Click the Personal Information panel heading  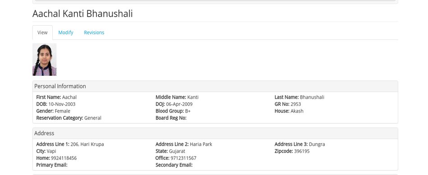click(x=60, y=86)
